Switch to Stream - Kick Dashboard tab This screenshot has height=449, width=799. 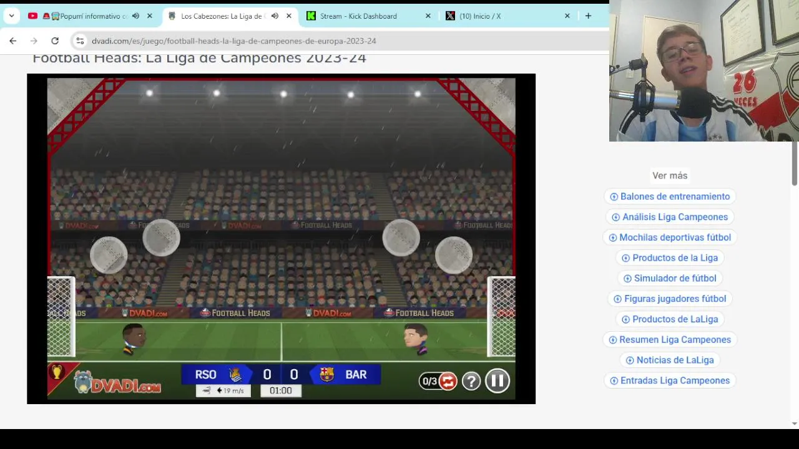(x=358, y=16)
